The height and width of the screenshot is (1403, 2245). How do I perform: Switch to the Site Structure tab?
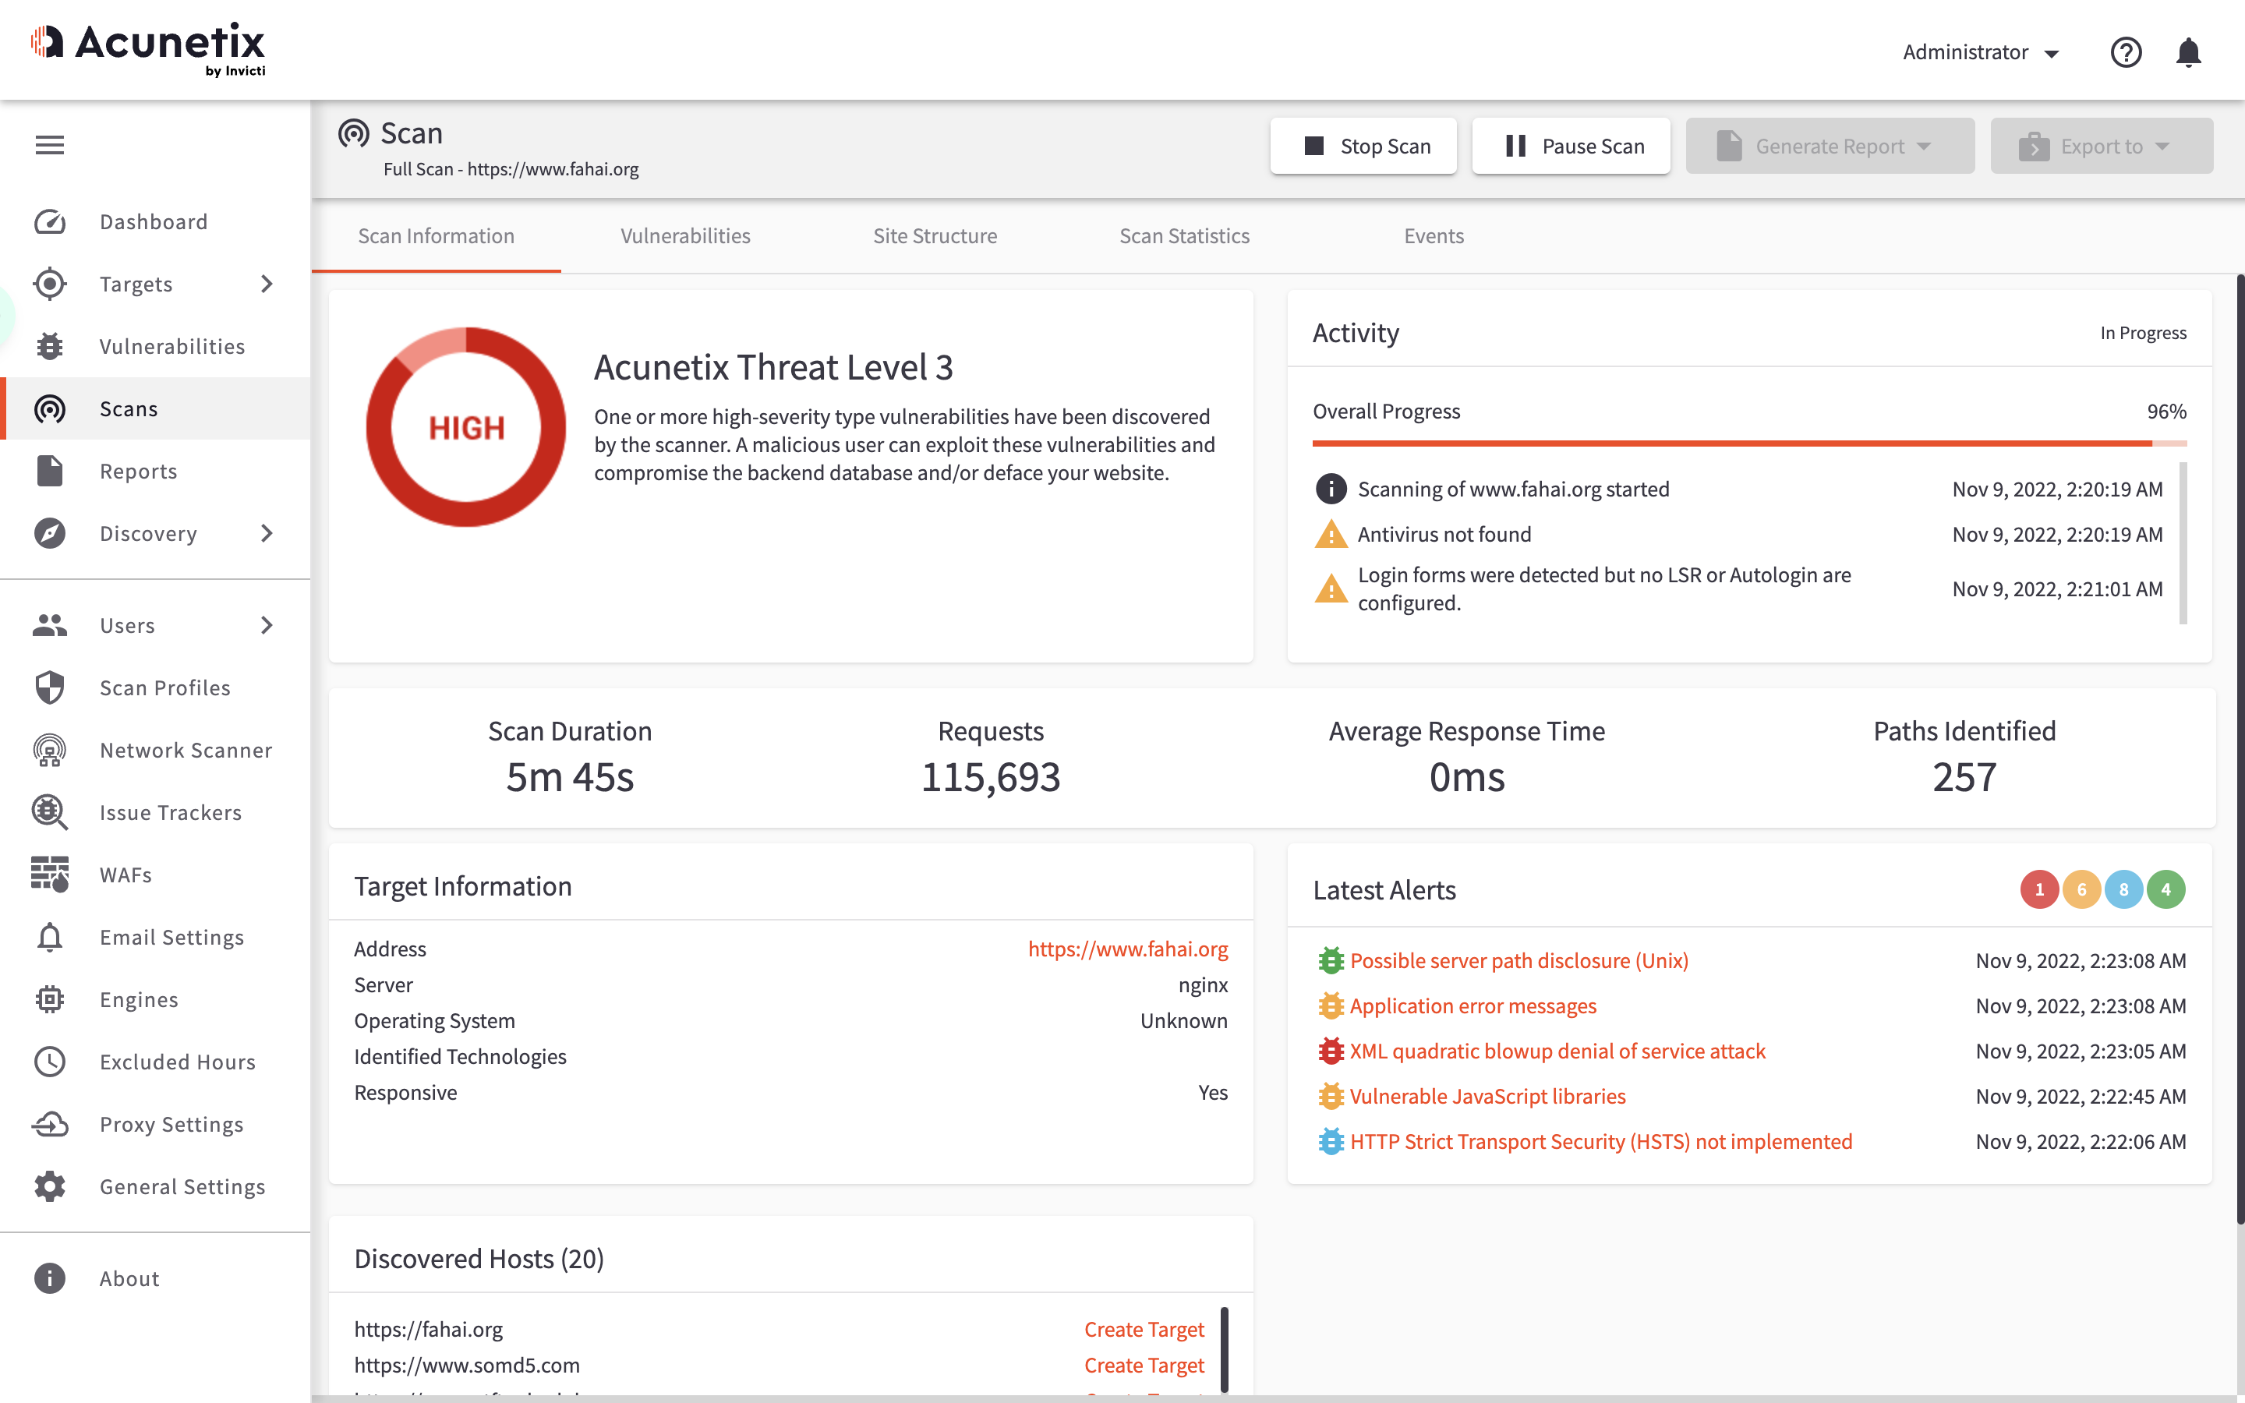935,235
